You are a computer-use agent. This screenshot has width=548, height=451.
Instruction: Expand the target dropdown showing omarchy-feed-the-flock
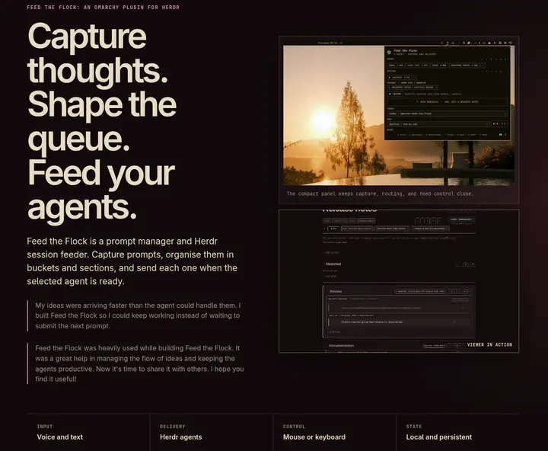click(447, 114)
